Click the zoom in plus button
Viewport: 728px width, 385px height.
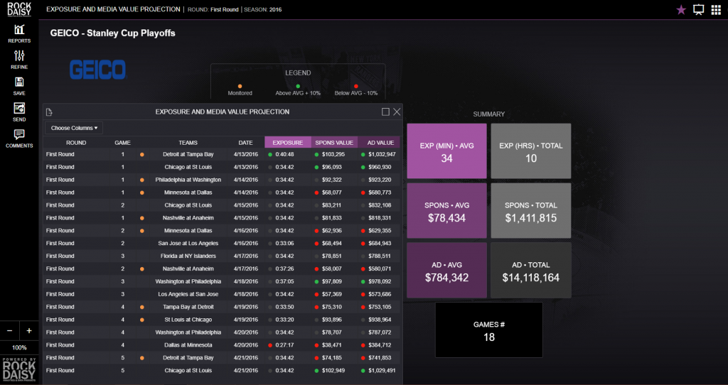28,331
